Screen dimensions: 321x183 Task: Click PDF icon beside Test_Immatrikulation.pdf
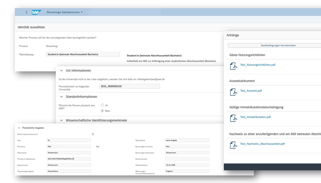(x=233, y=118)
